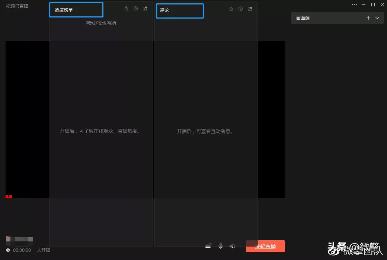
Task: Lock the 热度榜单 panel
Action: click(126, 8)
